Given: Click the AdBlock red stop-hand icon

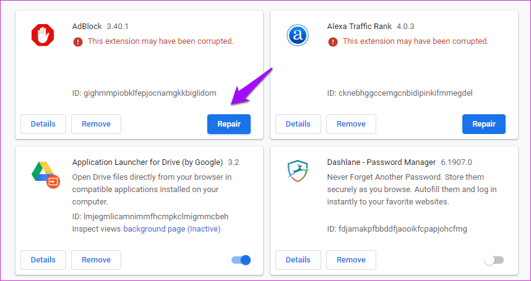Looking at the screenshot, I should [x=43, y=35].
